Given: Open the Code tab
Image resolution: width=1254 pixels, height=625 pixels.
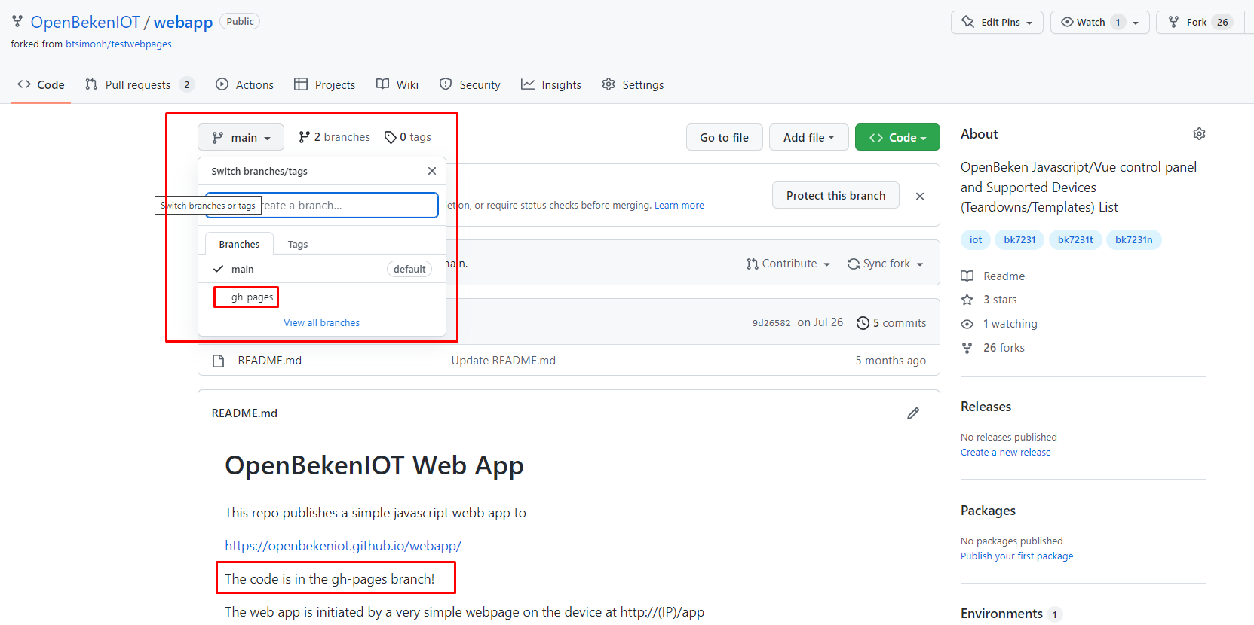Looking at the screenshot, I should [41, 84].
